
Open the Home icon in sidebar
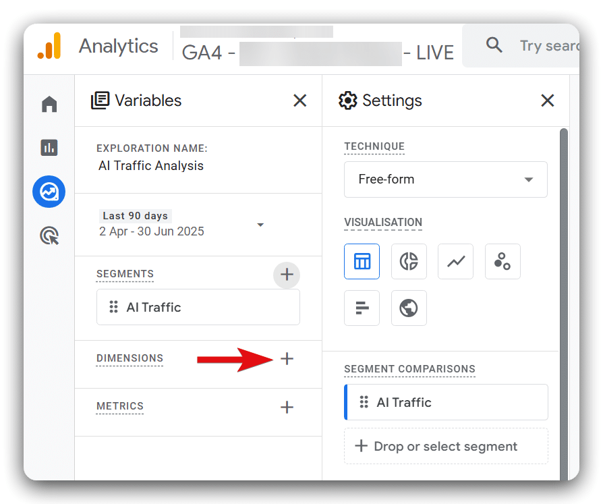click(49, 105)
